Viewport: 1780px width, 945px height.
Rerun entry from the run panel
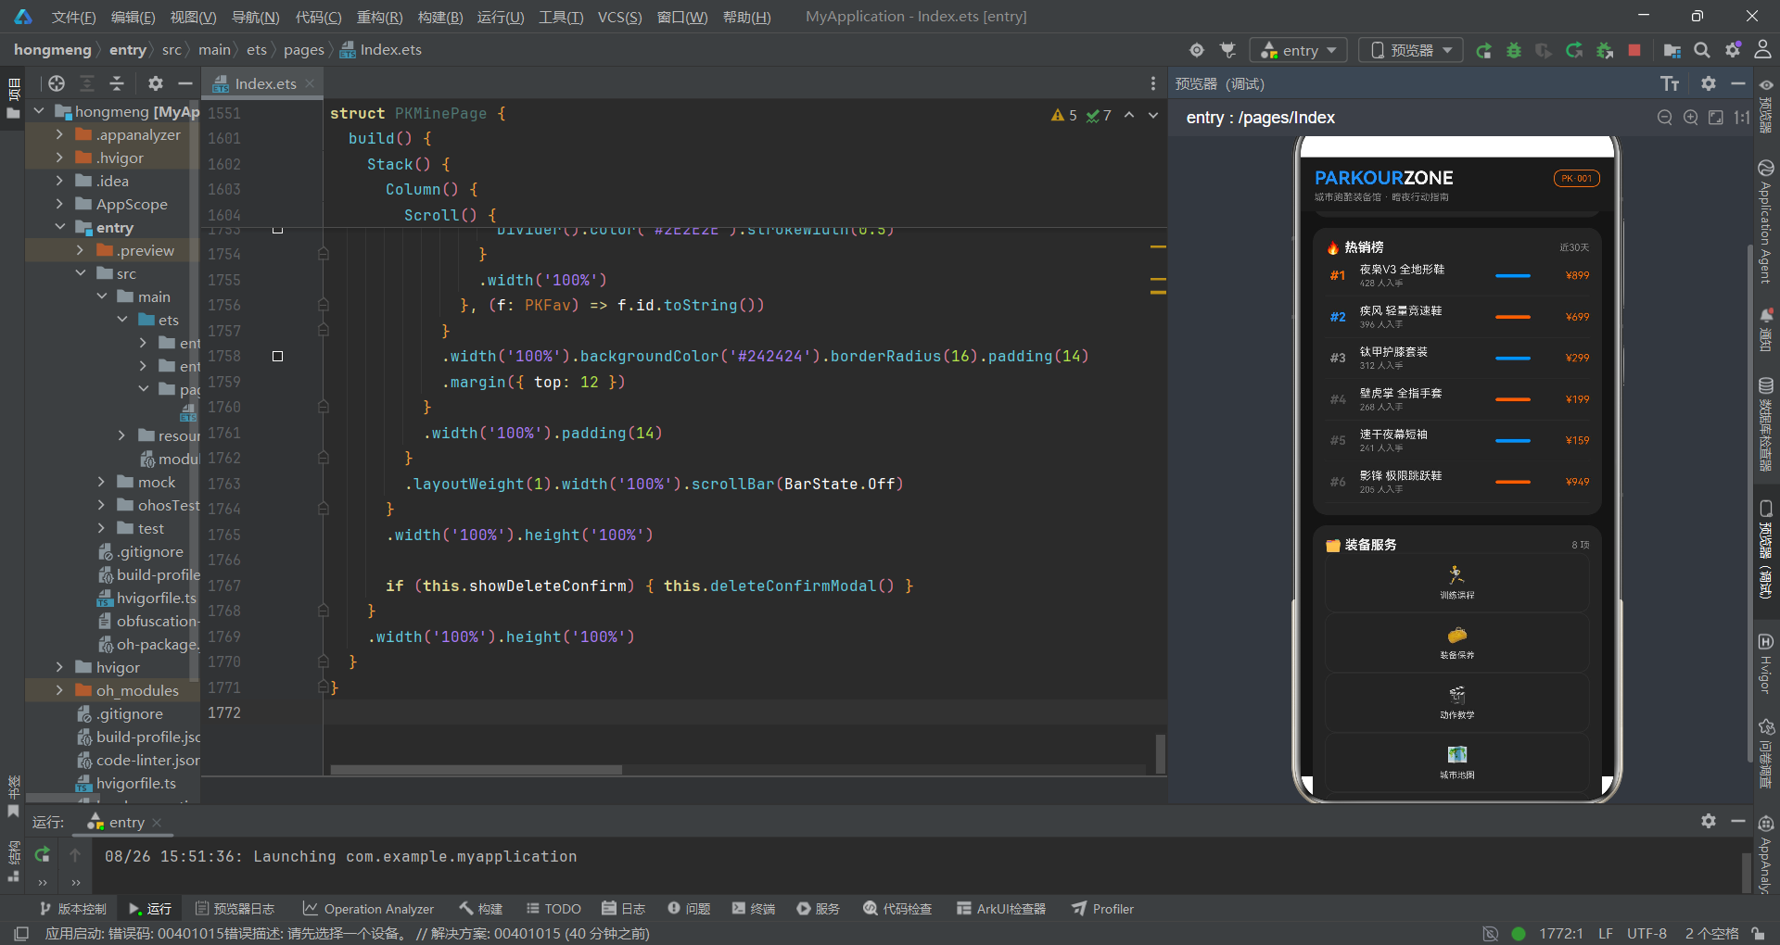(43, 855)
